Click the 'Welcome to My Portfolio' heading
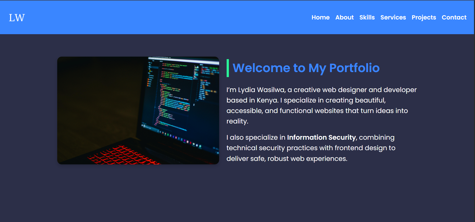Screen dimensions: 475x222 click(x=306, y=68)
